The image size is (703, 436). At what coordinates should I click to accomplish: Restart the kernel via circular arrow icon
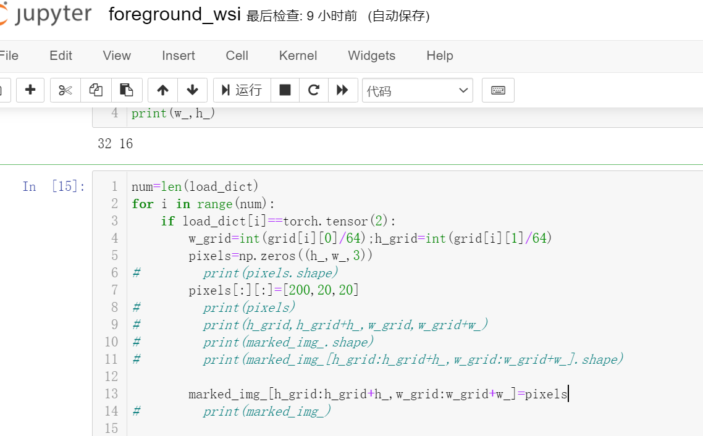click(313, 90)
